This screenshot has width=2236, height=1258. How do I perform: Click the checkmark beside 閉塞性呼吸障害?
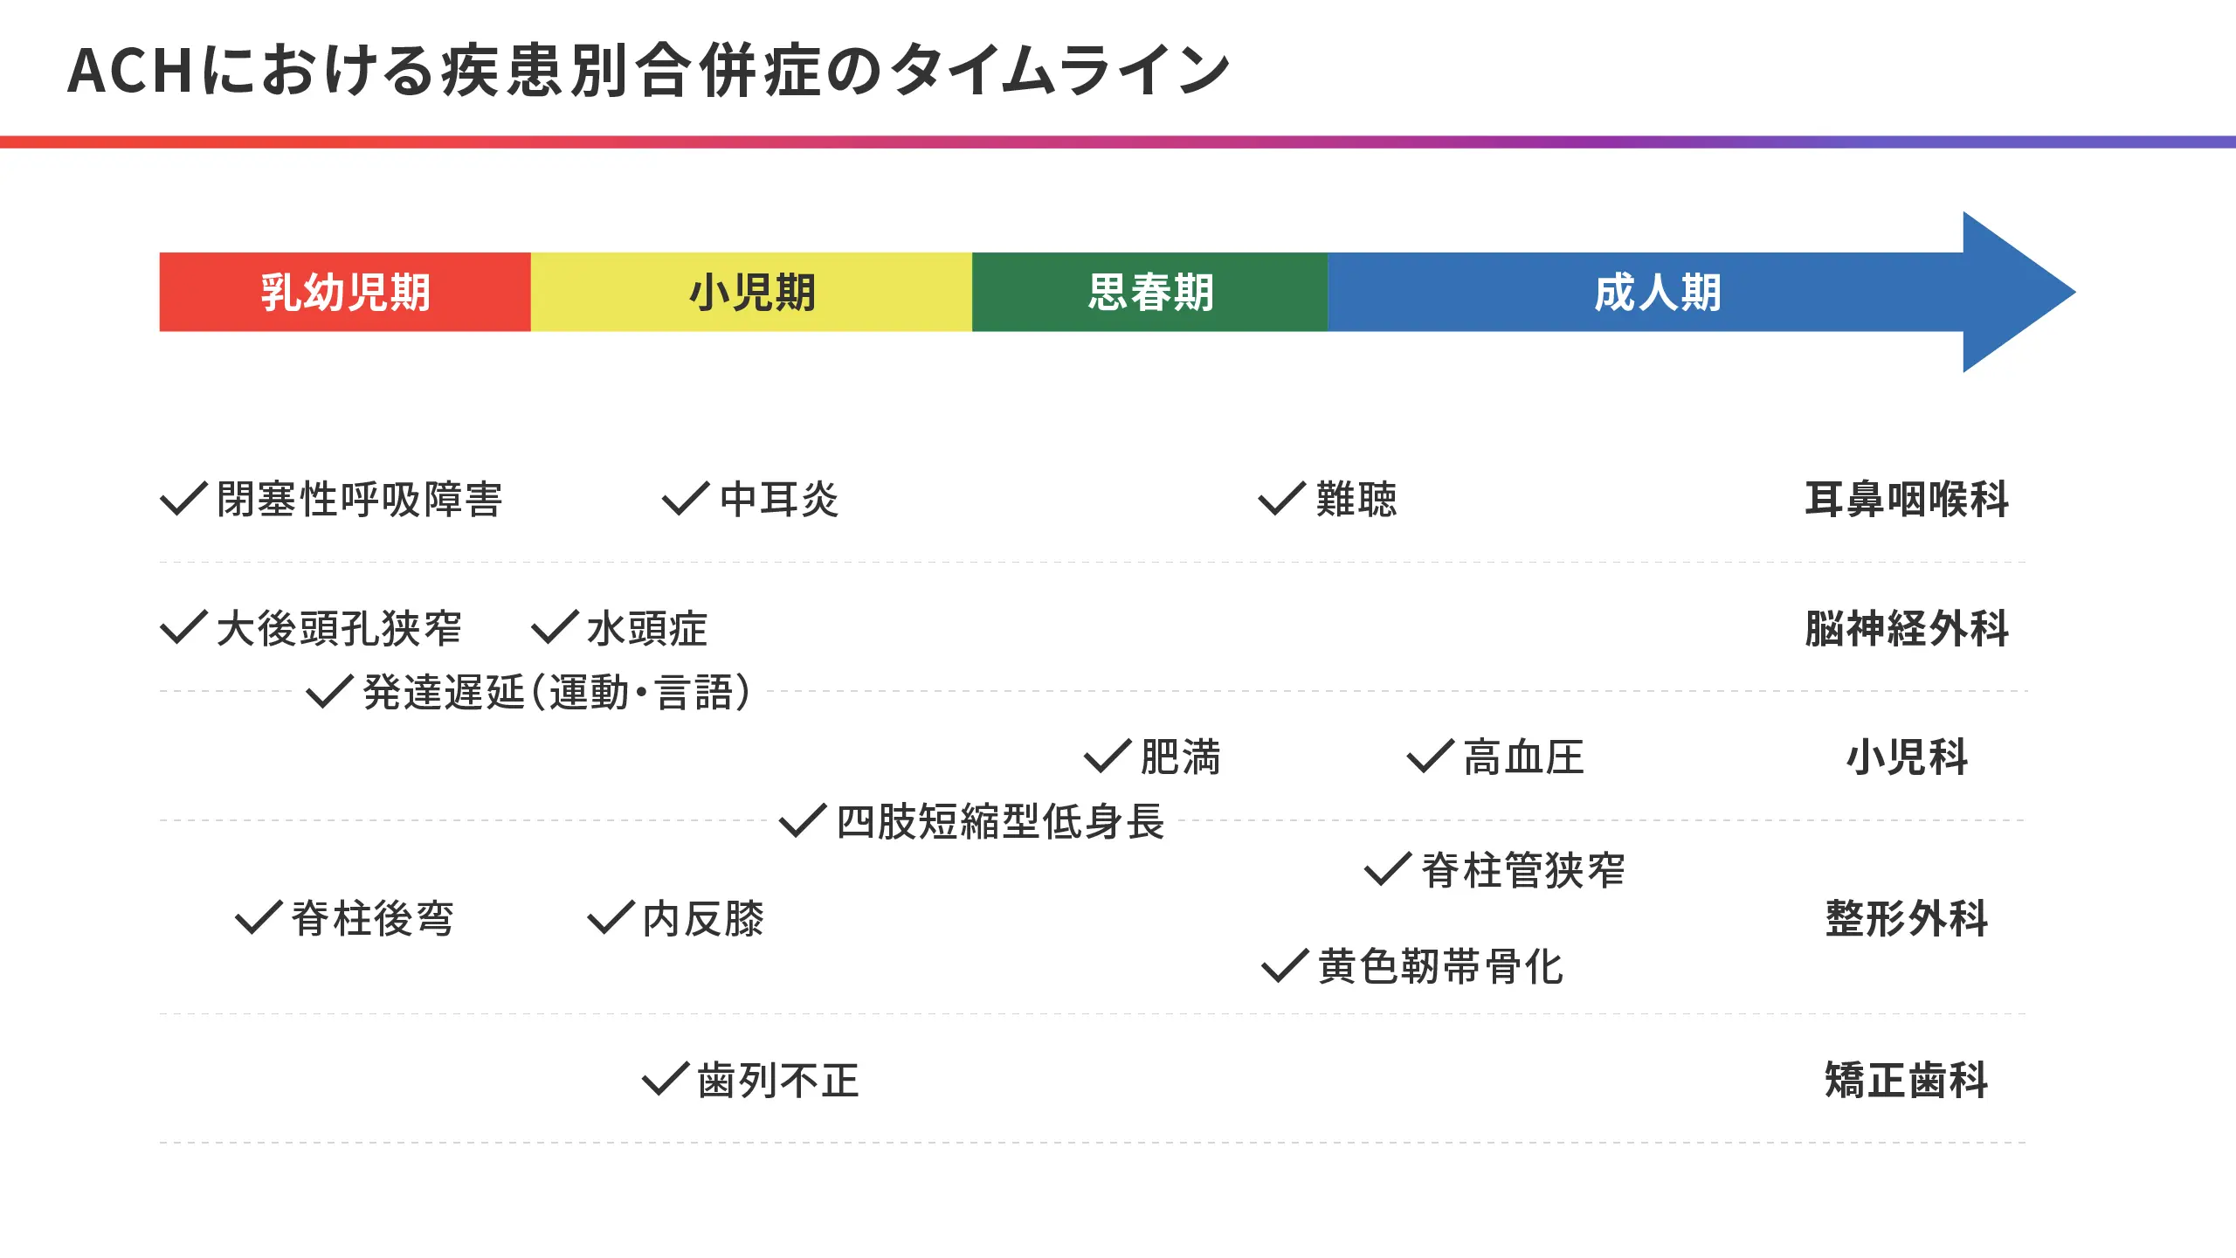tap(184, 499)
